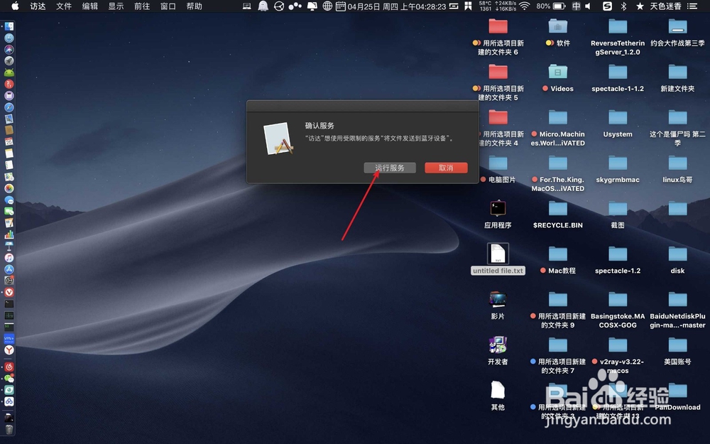Click the ghost icon in the menu bar
This screenshot has width=710, height=444.
[x=263, y=6]
